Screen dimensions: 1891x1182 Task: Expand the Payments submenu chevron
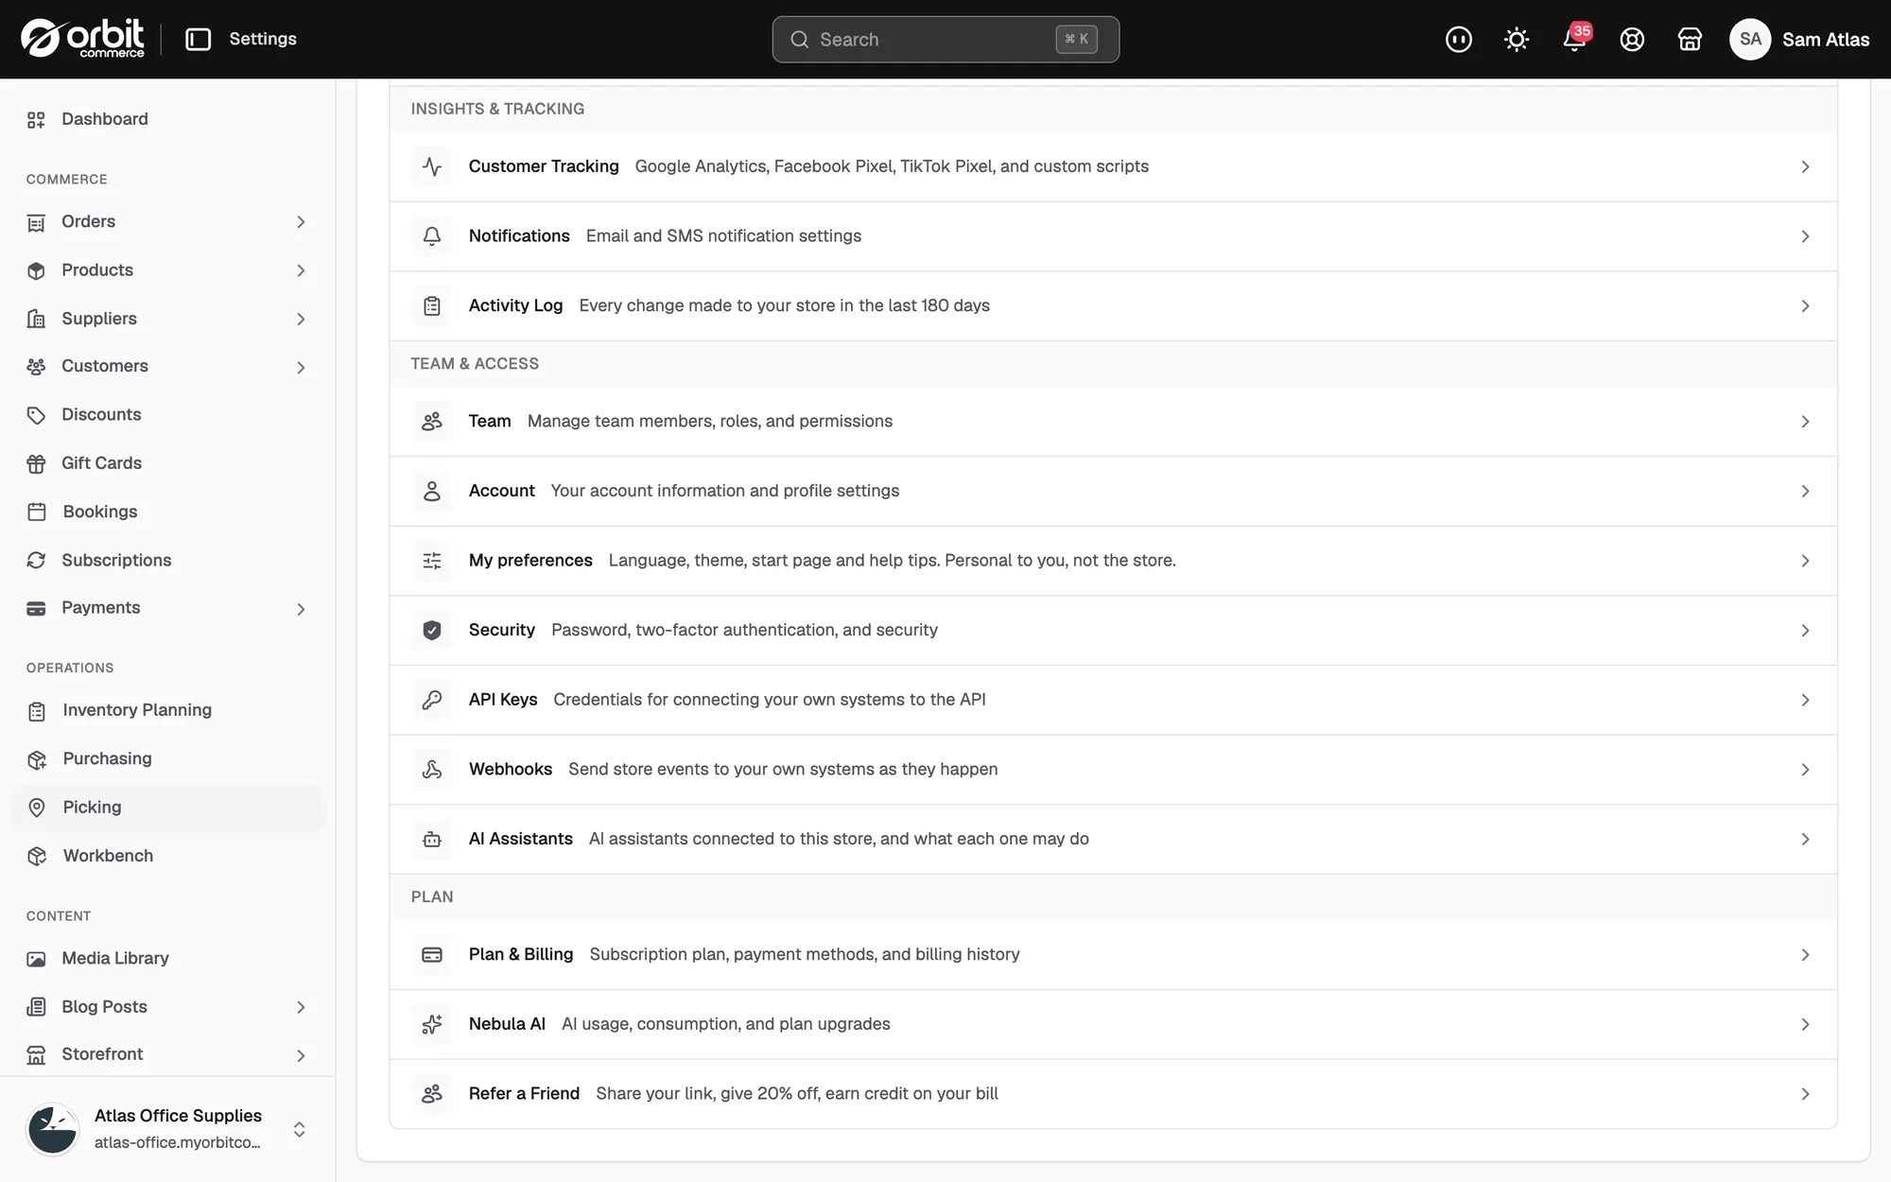pos(301,609)
